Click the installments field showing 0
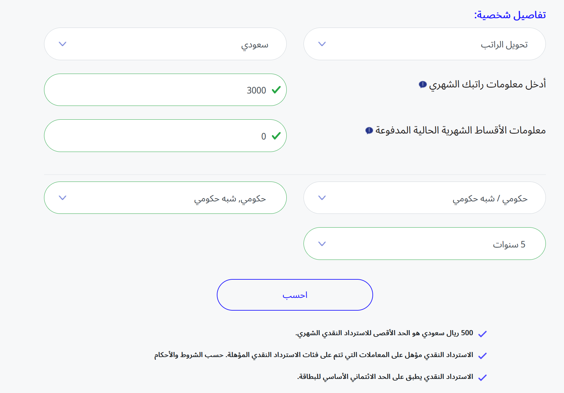The image size is (564, 393). pos(165,136)
